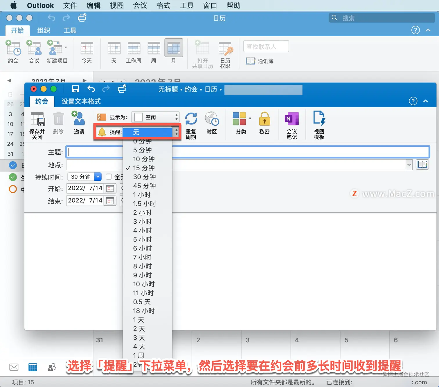
Task: Open end date calendar picker
Action: click(110, 201)
